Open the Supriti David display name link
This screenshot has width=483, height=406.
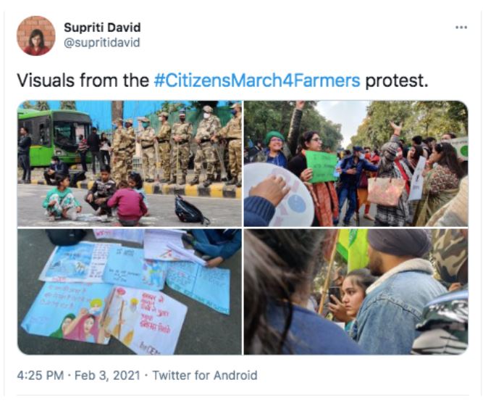pyautogui.click(x=102, y=28)
